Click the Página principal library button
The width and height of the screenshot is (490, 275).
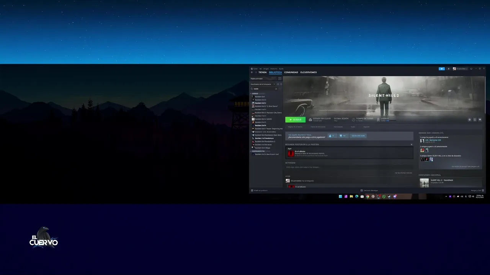263,78
